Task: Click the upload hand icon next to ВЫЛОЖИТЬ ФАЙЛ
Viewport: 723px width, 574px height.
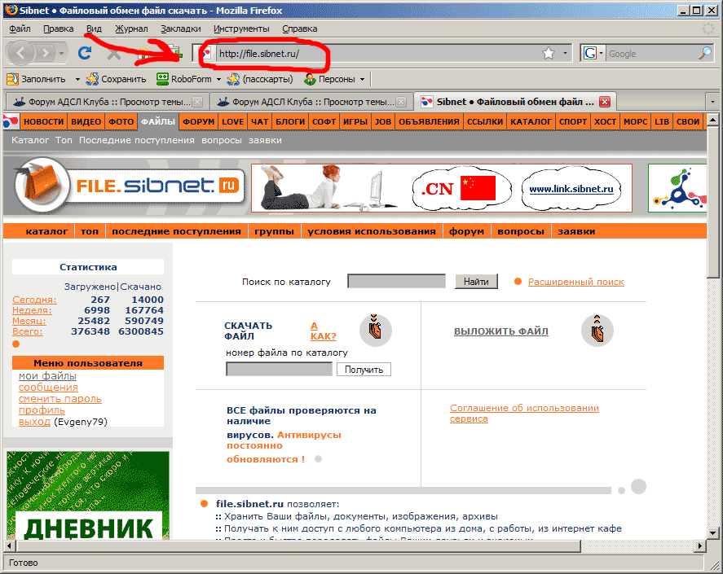Action: click(x=597, y=331)
